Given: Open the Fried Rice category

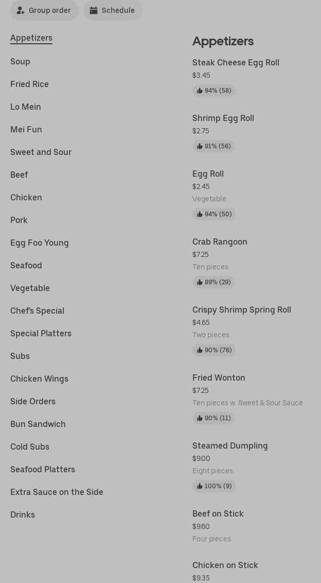Looking at the screenshot, I should 29,84.
